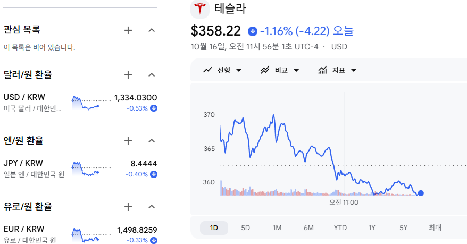
Task: Click the 1,334.0300 rate value
Action: (x=136, y=98)
